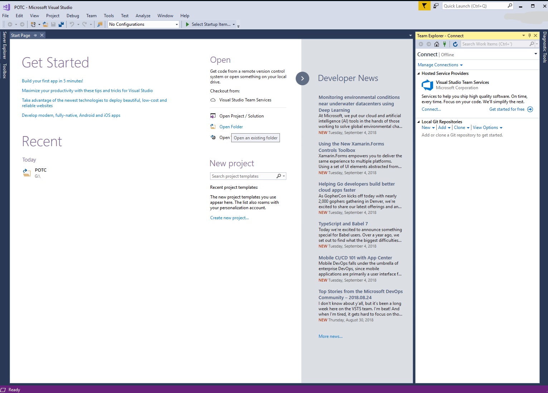Click Visual Studio Team Services checkout option
The width and height of the screenshot is (548, 393).
pyautogui.click(x=245, y=100)
